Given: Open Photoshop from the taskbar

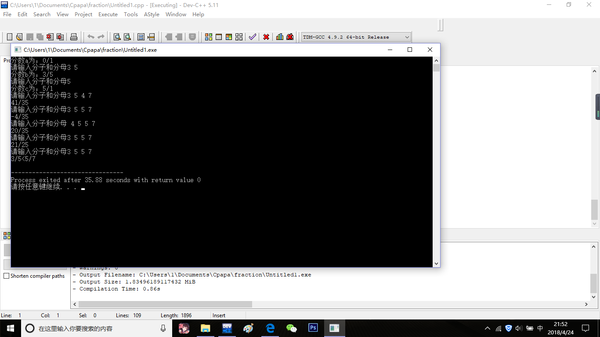Looking at the screenshot, I should coord(313,328).
